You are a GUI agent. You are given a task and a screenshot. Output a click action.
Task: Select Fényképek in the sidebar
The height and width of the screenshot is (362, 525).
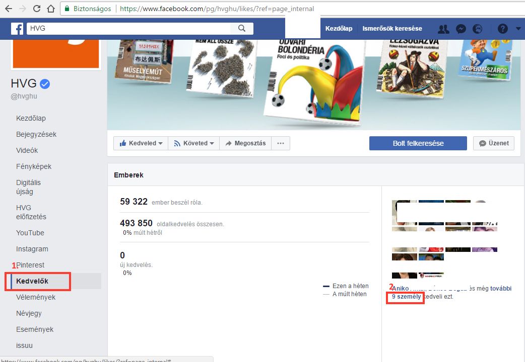click(x=34, y=166)
